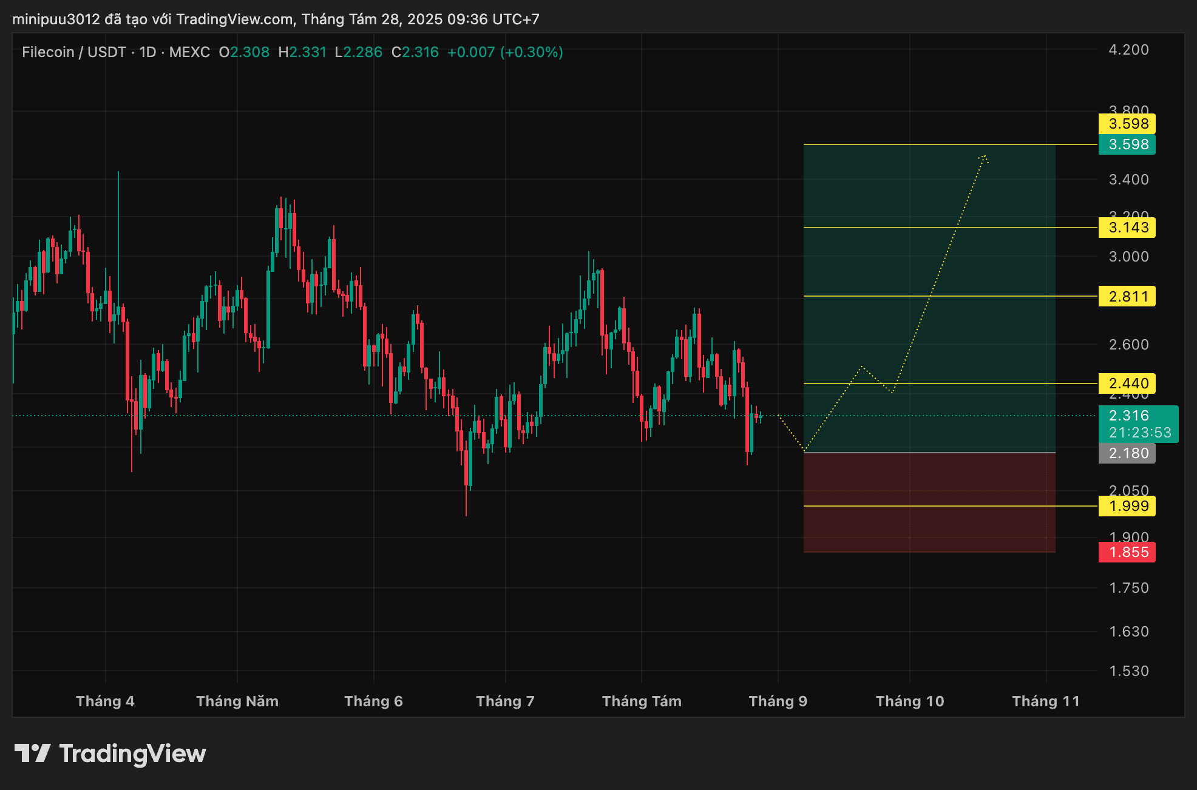Image resolution: width=1197 pixels, height=790 pixels.
Task: Click the Filecoin / USDT symbol title
Action: pos(73,52)
